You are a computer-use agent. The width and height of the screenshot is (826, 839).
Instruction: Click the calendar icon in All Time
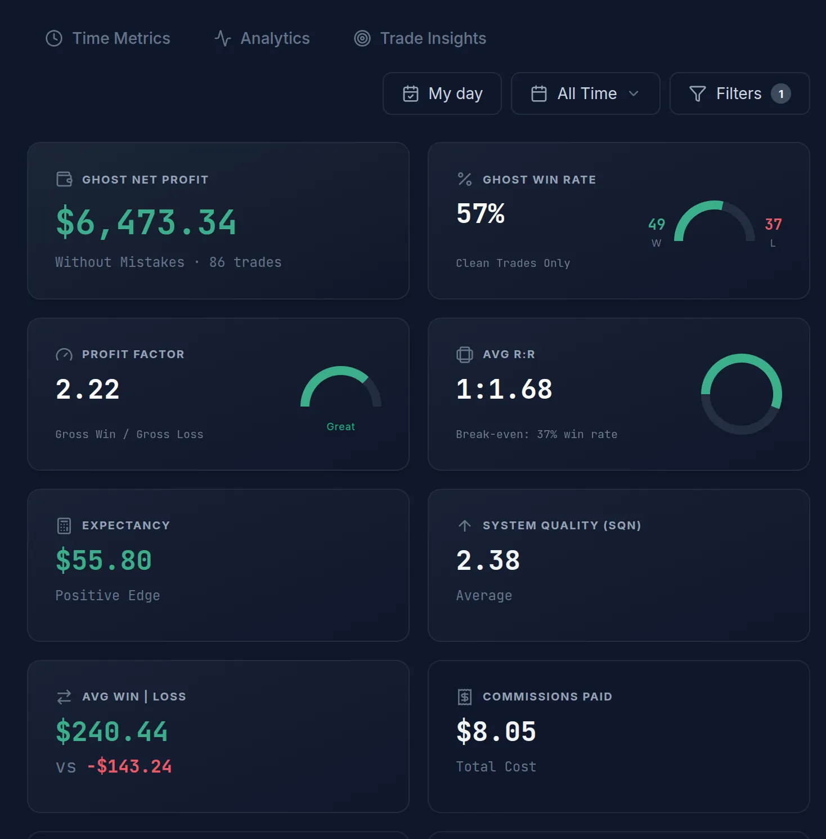539,93
